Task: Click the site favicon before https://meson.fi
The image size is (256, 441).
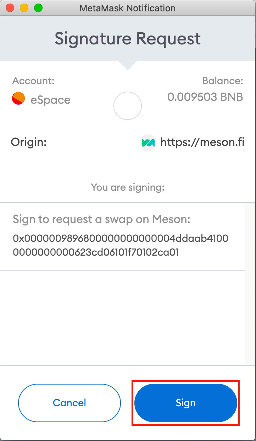Action: [x=149, y=142]
